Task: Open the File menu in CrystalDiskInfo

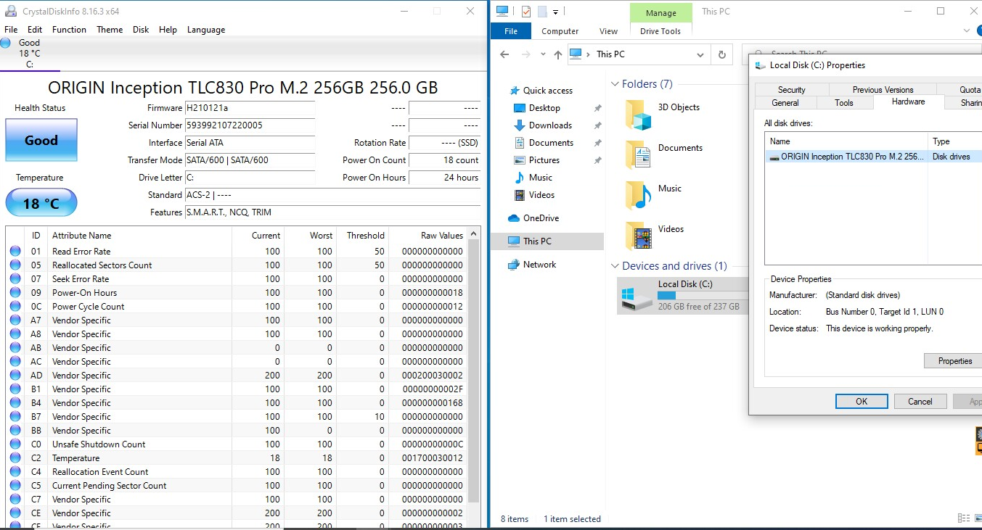Action: (x=11, y=30)
